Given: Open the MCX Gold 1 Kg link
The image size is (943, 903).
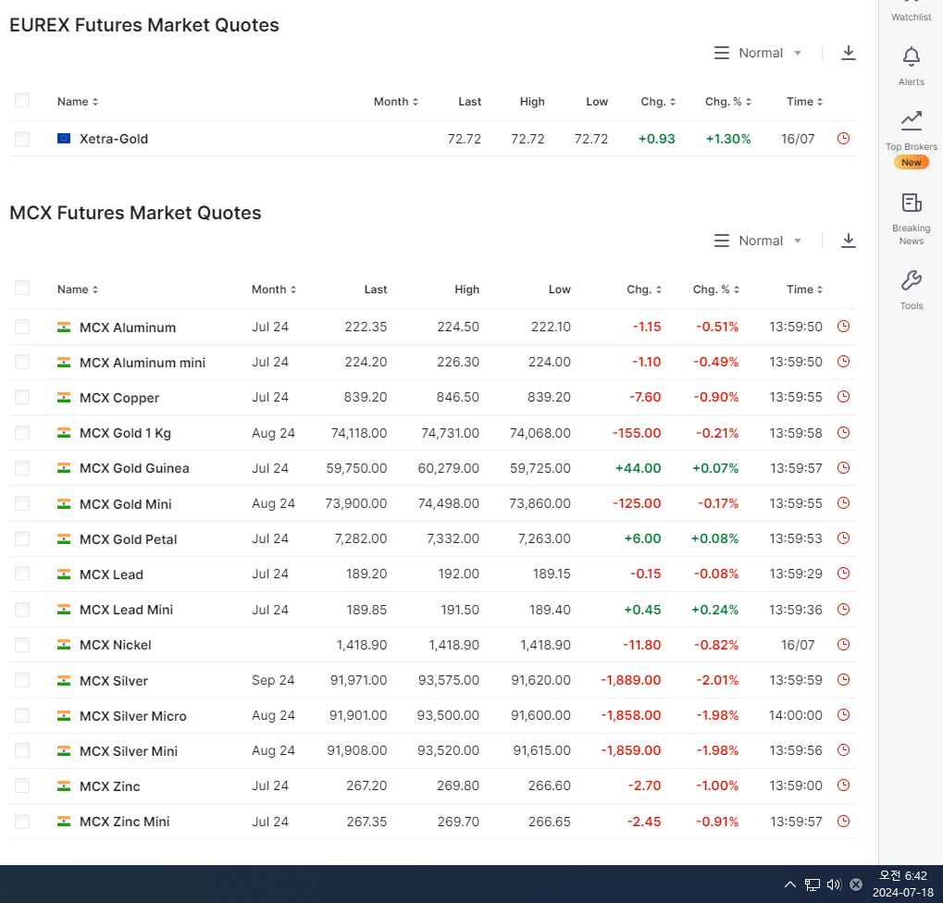Looking at the screenshot, I should click(125, 433).
